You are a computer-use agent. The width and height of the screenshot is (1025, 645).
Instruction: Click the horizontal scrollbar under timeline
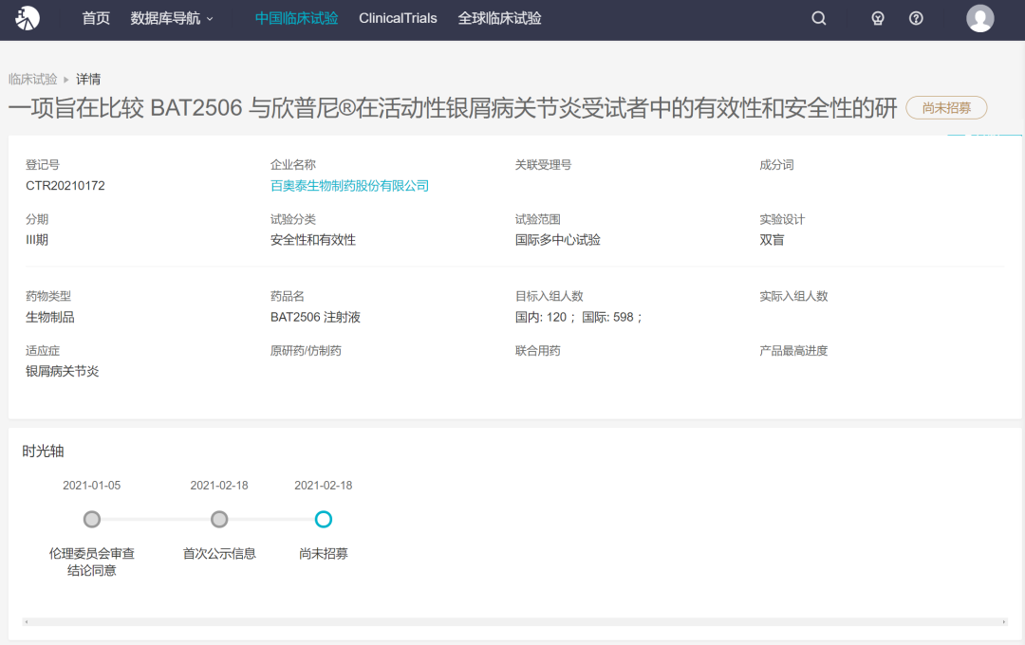coord(514,622)
